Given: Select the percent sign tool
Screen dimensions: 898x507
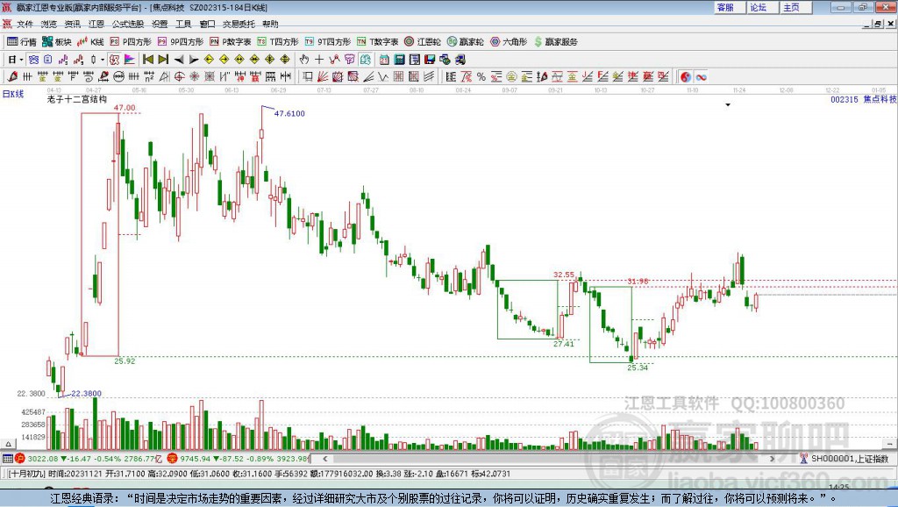Looking at the screenshot, I should click(481, 76).
